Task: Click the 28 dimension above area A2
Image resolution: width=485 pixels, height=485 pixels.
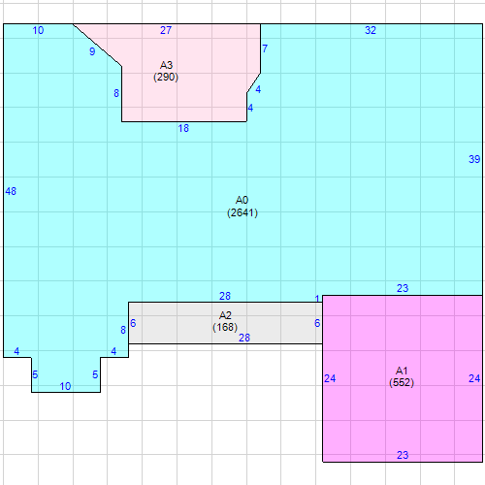Action: [225, 296]
